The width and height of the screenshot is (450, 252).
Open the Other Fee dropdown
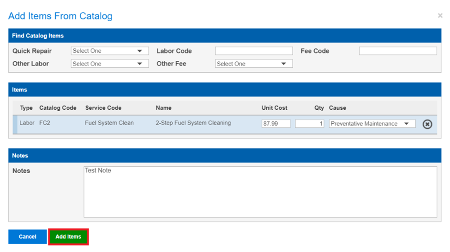(254, 64)
